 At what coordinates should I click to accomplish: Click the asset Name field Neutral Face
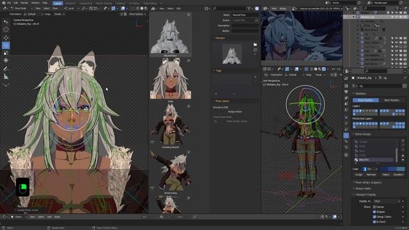pos(245,15)
